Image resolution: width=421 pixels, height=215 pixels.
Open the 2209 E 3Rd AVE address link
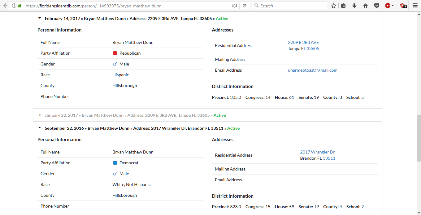tap(303, 42)
